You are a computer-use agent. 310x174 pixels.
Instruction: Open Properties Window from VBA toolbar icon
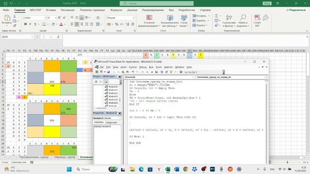166,72
